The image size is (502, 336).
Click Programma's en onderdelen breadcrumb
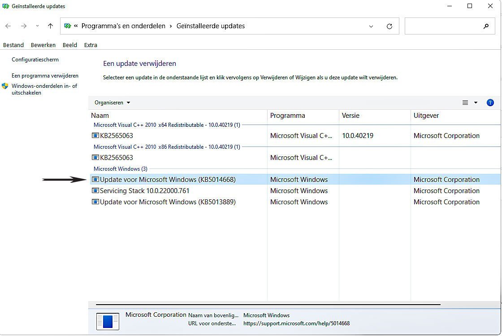pos(123,26)
